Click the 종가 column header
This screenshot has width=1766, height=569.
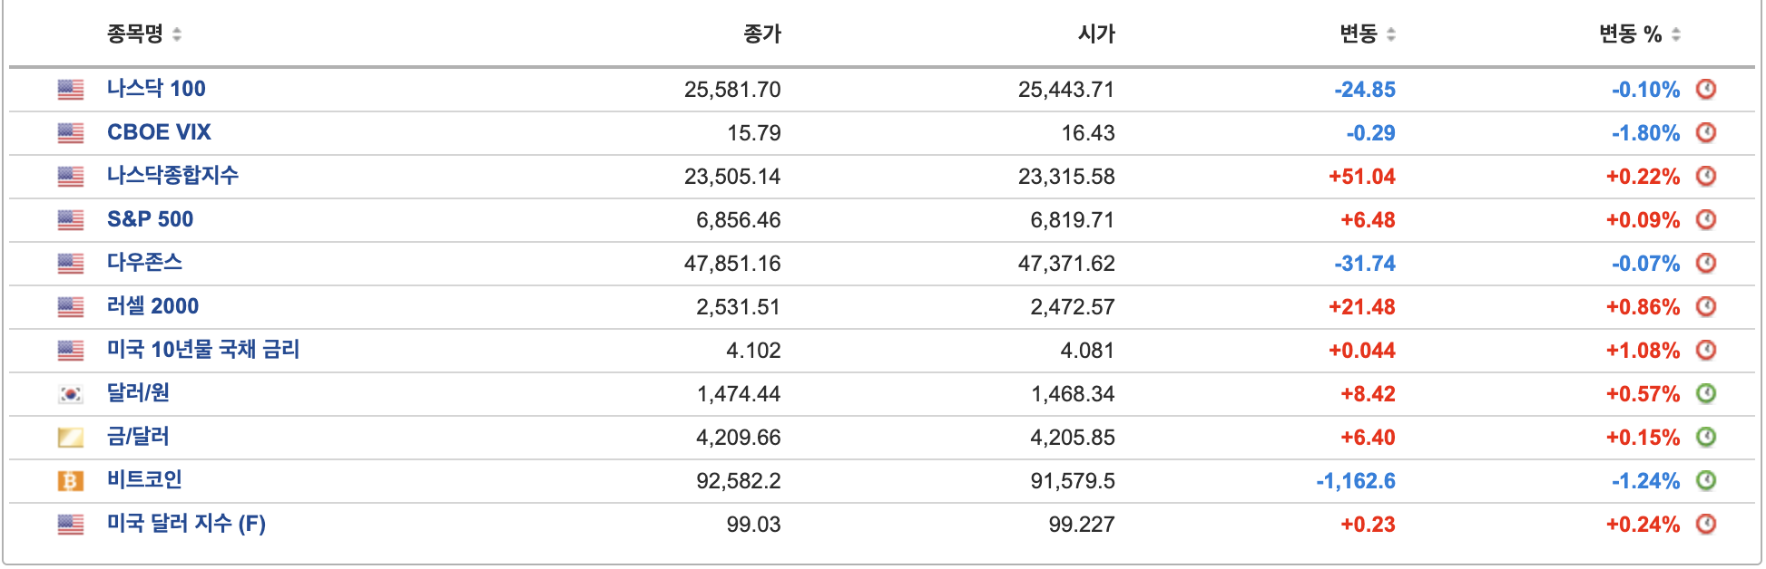[x=761, y=34]
